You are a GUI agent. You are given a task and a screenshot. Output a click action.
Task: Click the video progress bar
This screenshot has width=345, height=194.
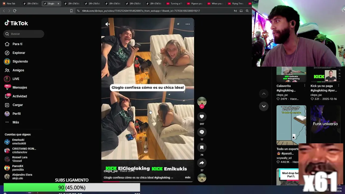click(148, 182)
